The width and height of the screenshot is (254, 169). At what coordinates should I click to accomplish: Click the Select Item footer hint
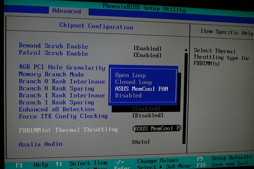coord(88,163)
